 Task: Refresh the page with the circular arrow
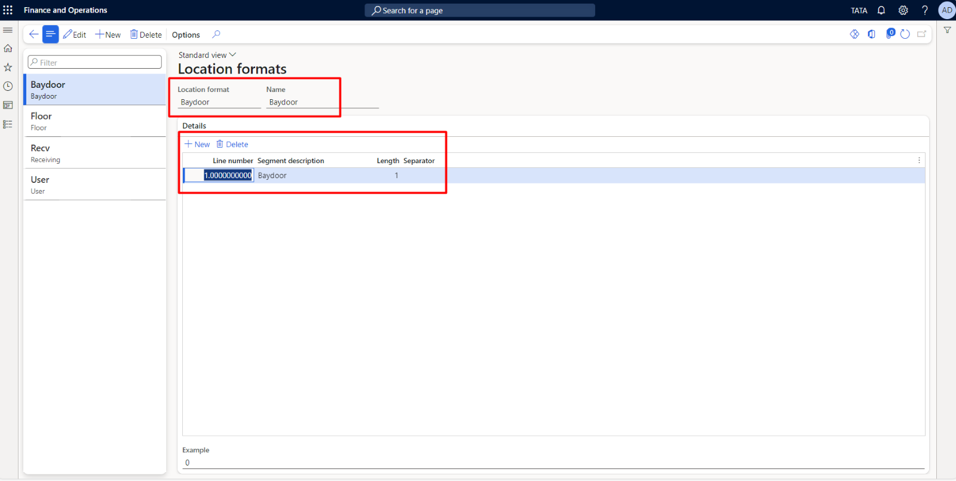[905, 35]
